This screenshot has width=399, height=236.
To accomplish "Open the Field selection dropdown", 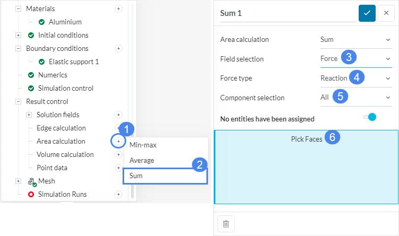I will tap(355, 59).
